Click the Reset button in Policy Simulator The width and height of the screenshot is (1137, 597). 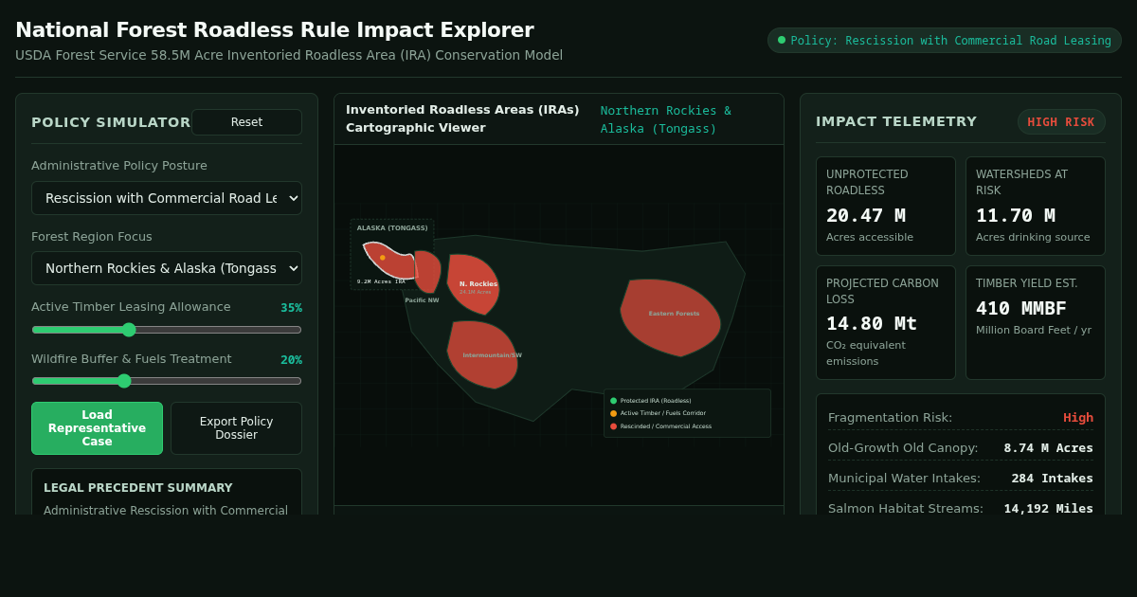coord(246,122)
